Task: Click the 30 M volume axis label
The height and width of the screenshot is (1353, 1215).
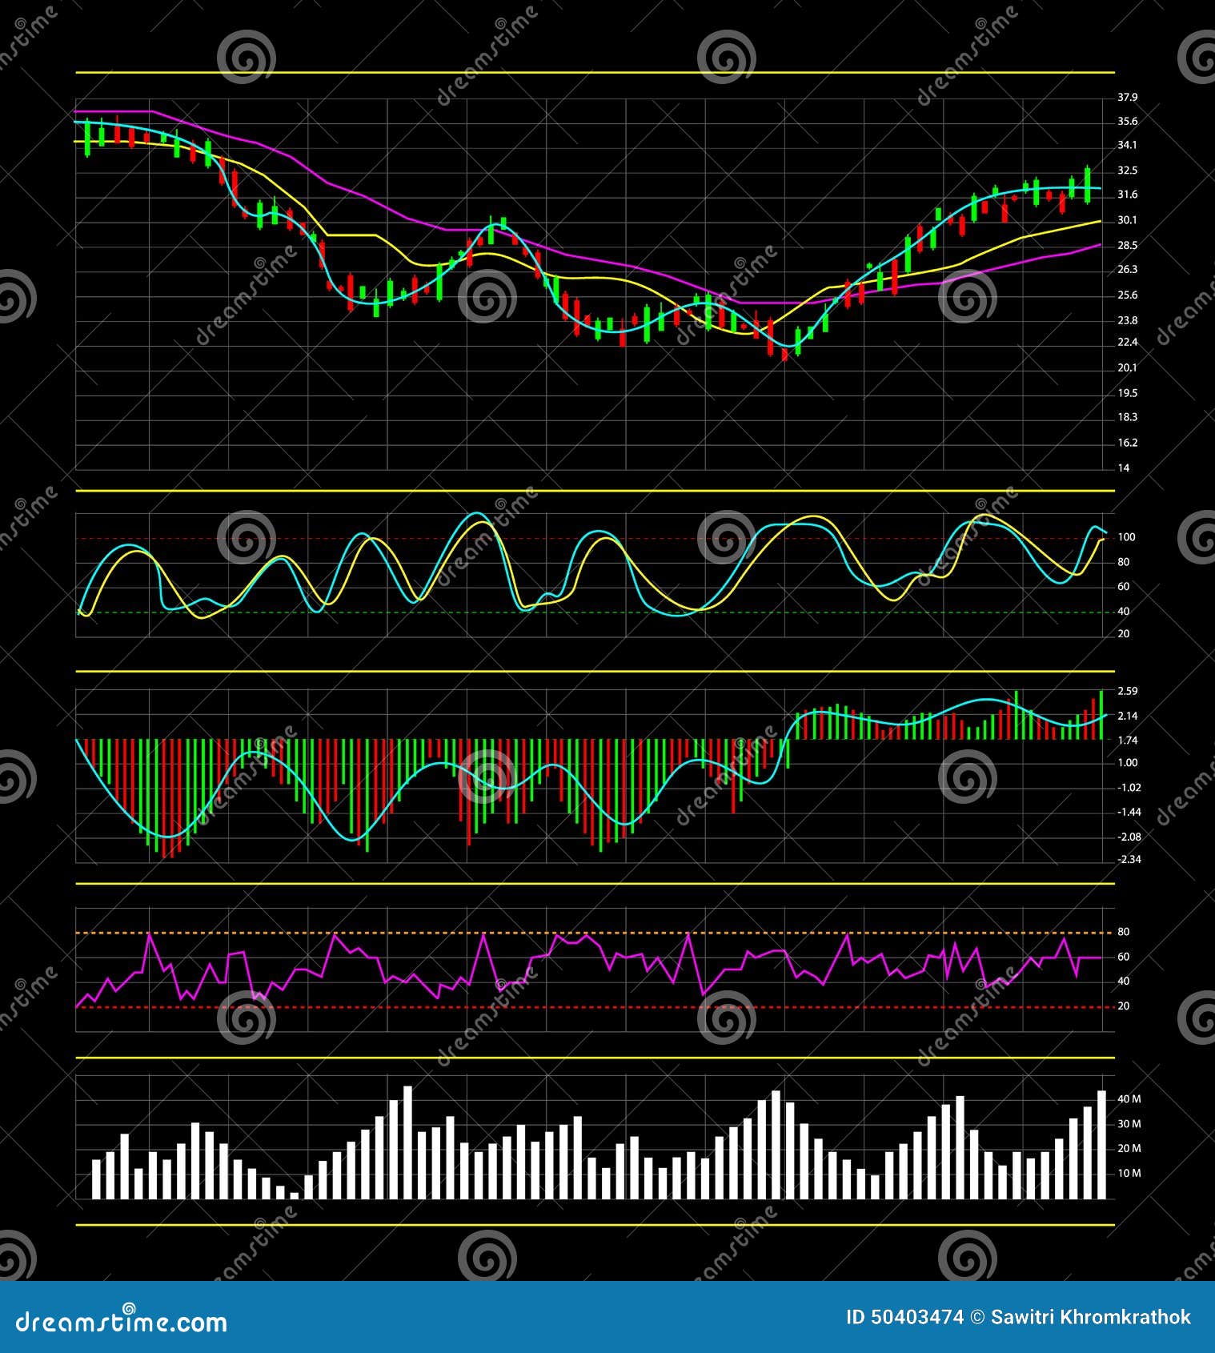Action: click(x=1129, y=1124)
